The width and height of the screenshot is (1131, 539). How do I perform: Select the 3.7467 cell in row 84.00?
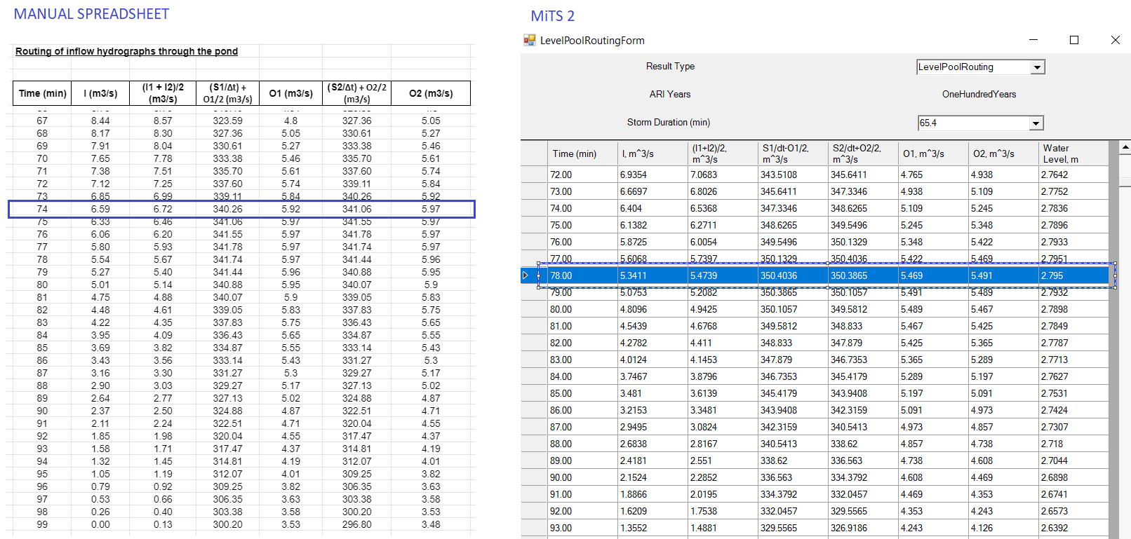(652, 376)
